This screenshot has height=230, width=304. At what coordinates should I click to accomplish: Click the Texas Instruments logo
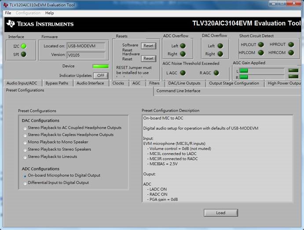pyautogui.click(x=40, y=24)
